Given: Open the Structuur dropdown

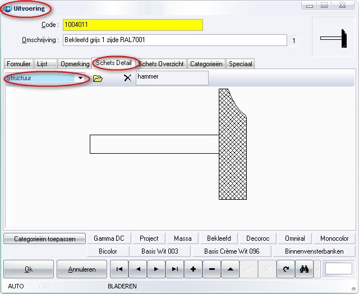Looking at the screenshot, I should tap(80, 78).
